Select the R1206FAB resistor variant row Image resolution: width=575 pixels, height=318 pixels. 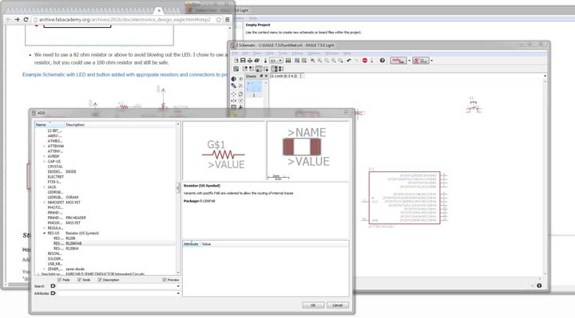coord(105,243)
